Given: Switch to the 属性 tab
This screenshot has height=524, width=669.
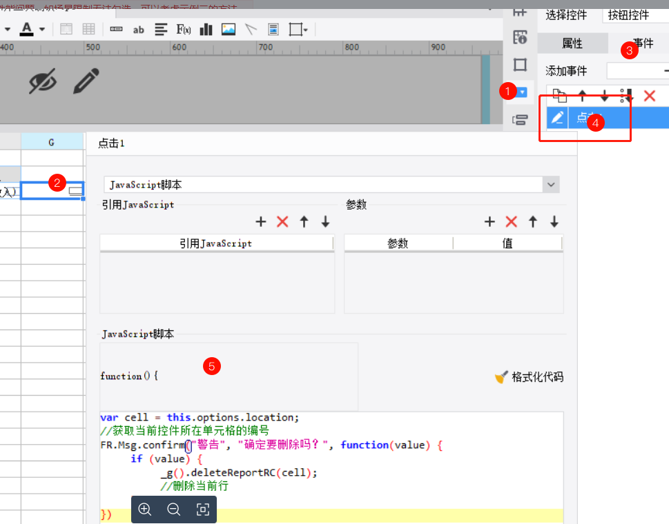Looking at the screenshot, I should (572, 43).
